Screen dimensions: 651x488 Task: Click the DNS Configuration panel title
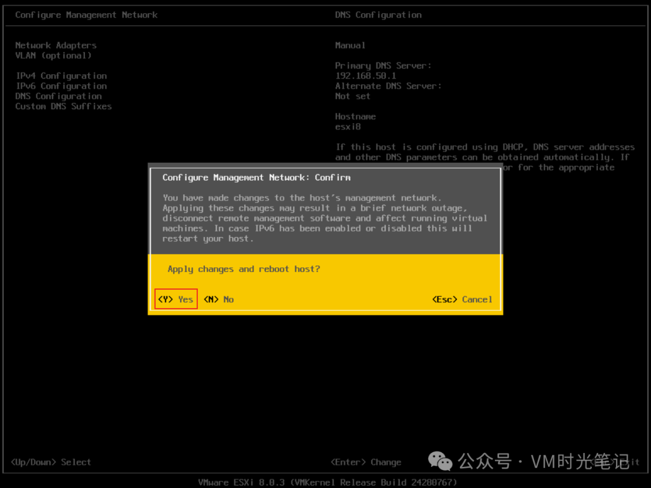[378, 15]
